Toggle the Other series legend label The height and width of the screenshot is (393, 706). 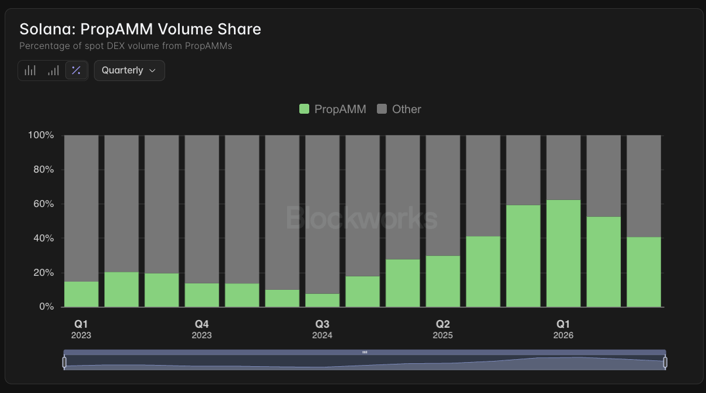click(x=407, y=109)
